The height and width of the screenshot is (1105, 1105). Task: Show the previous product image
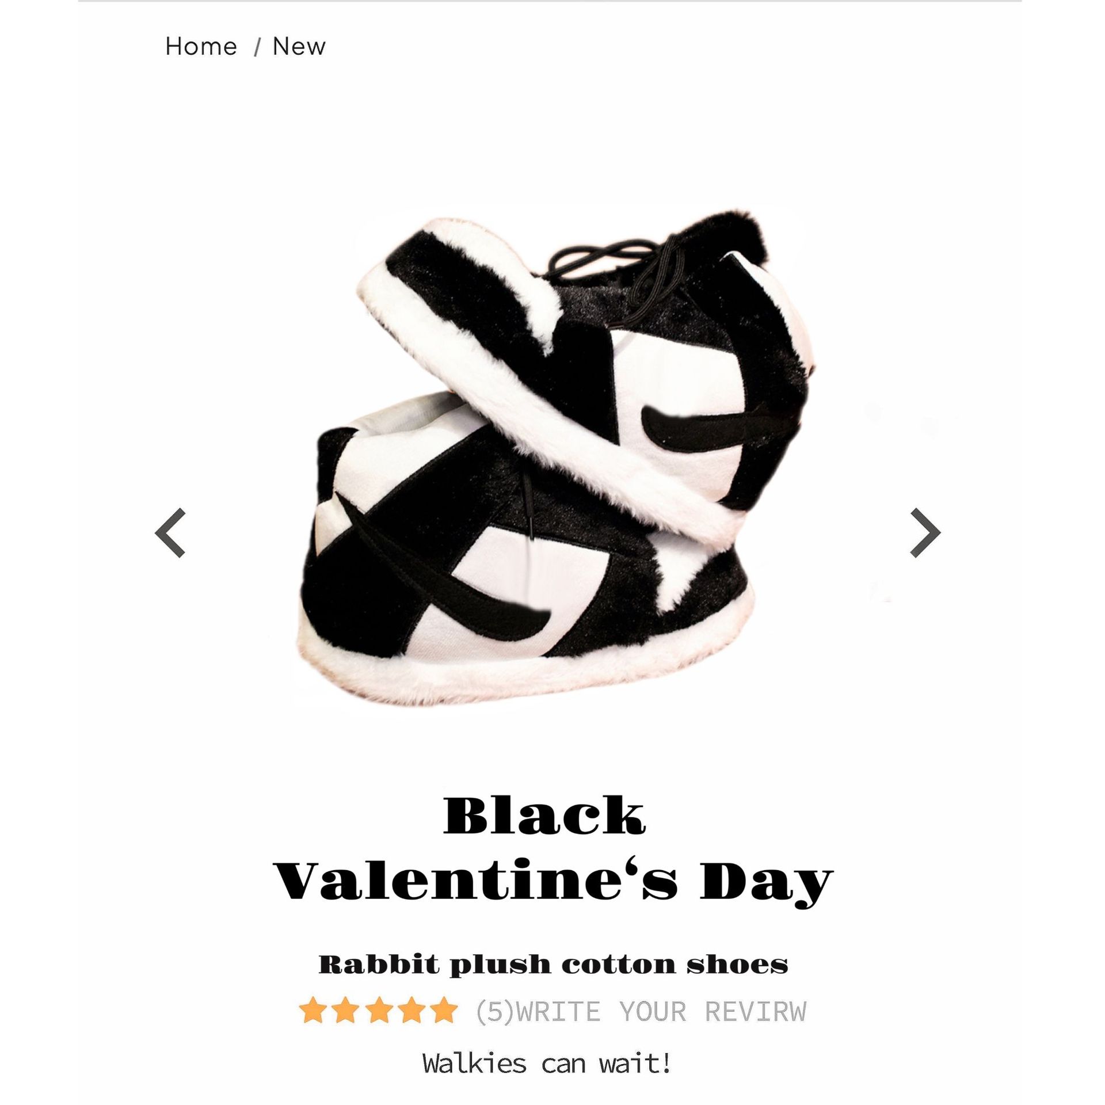tap(170, 533)
